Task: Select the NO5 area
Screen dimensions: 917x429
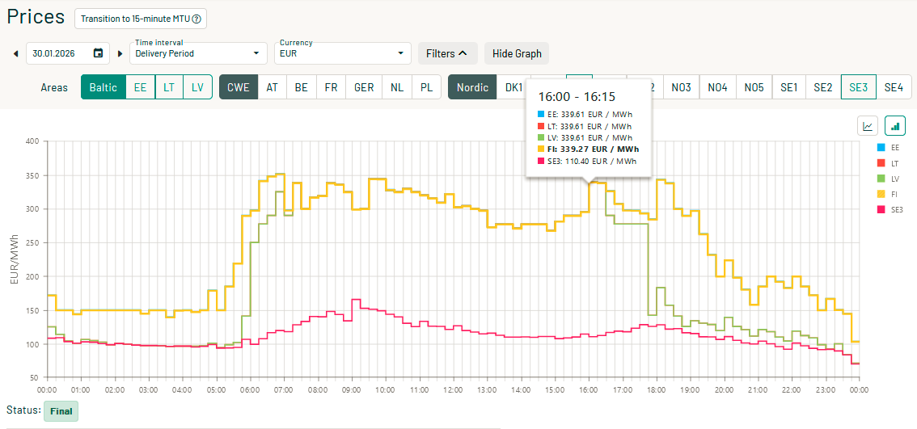Action: pyautogui.click(x=754, y=88)
